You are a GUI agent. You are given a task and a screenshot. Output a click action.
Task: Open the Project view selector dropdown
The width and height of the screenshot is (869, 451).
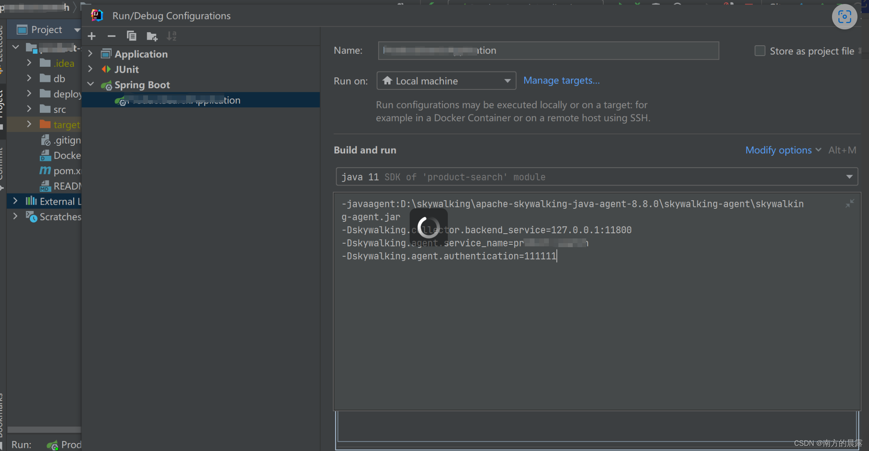tap(77, 30)
